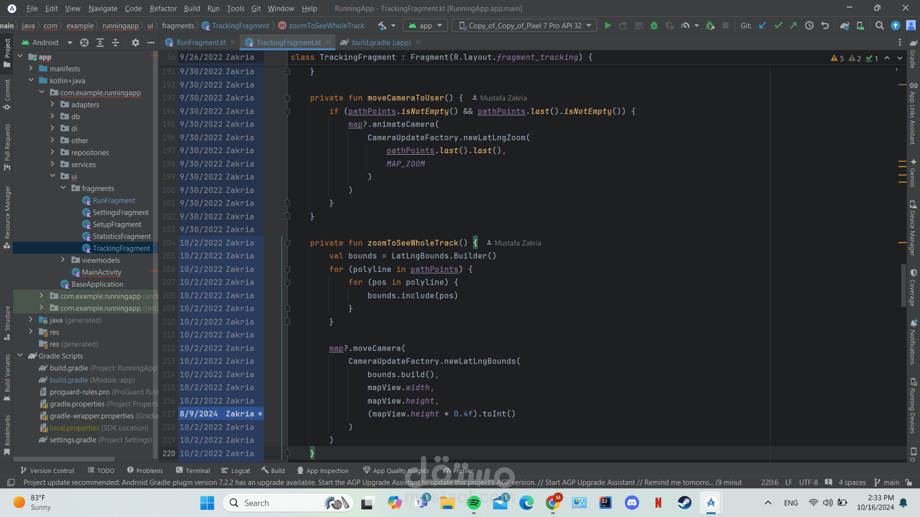Open project panel settings gear

(x=136, y=43)
